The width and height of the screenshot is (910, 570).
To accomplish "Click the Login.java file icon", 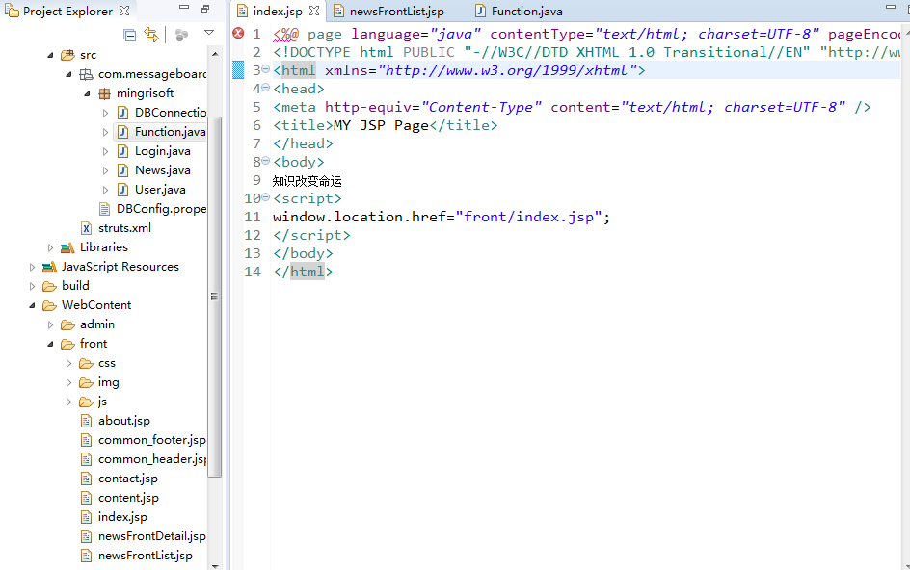I will click(x=122, y=151).
